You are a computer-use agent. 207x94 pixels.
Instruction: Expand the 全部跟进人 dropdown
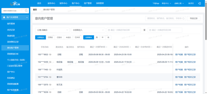(88, 30)
